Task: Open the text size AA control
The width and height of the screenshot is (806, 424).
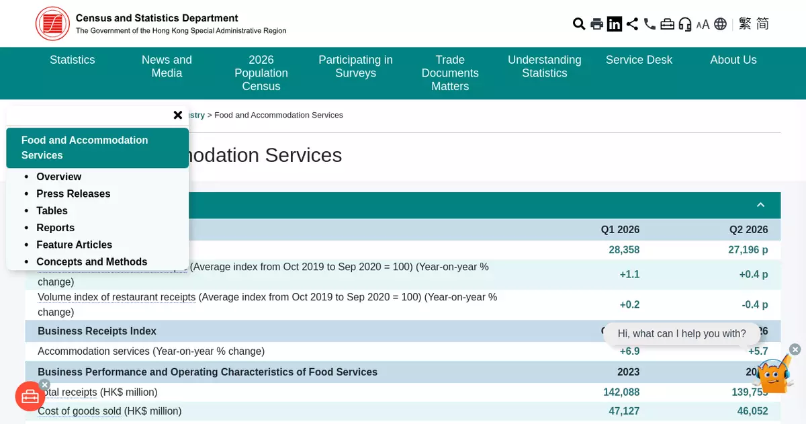Action: pos(703,25)
